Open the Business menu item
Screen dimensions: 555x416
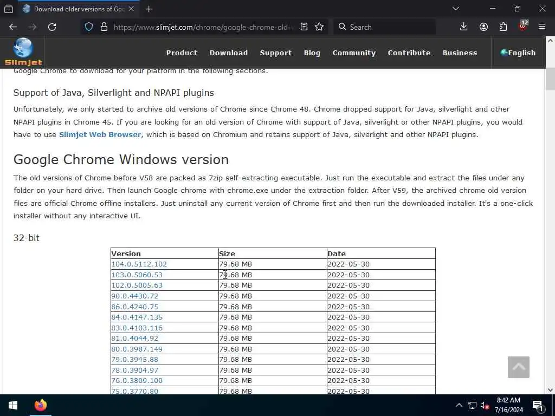tap(460, 53)
